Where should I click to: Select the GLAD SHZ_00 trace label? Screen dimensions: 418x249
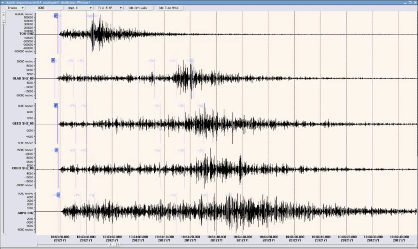point(23,78)
